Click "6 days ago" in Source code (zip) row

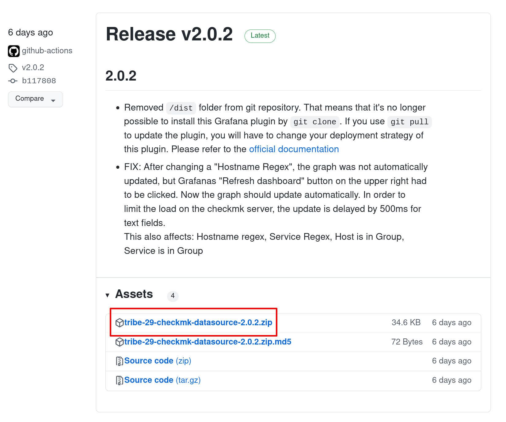click(452, 361)
